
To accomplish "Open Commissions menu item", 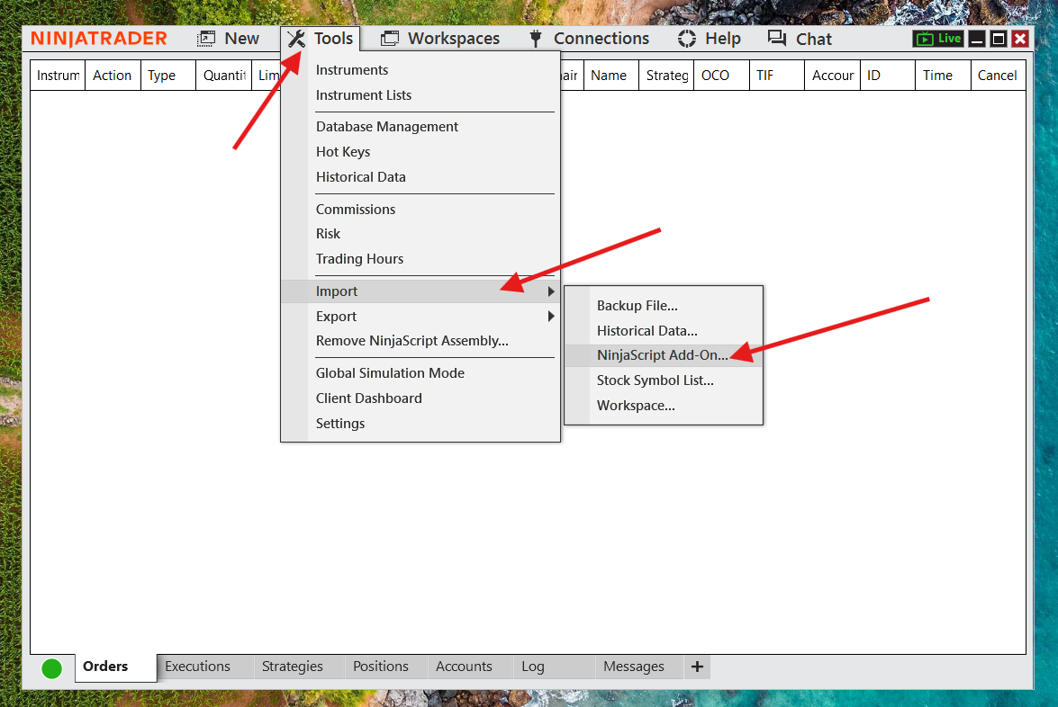I will pyautogui.click(x=420, y=209).
